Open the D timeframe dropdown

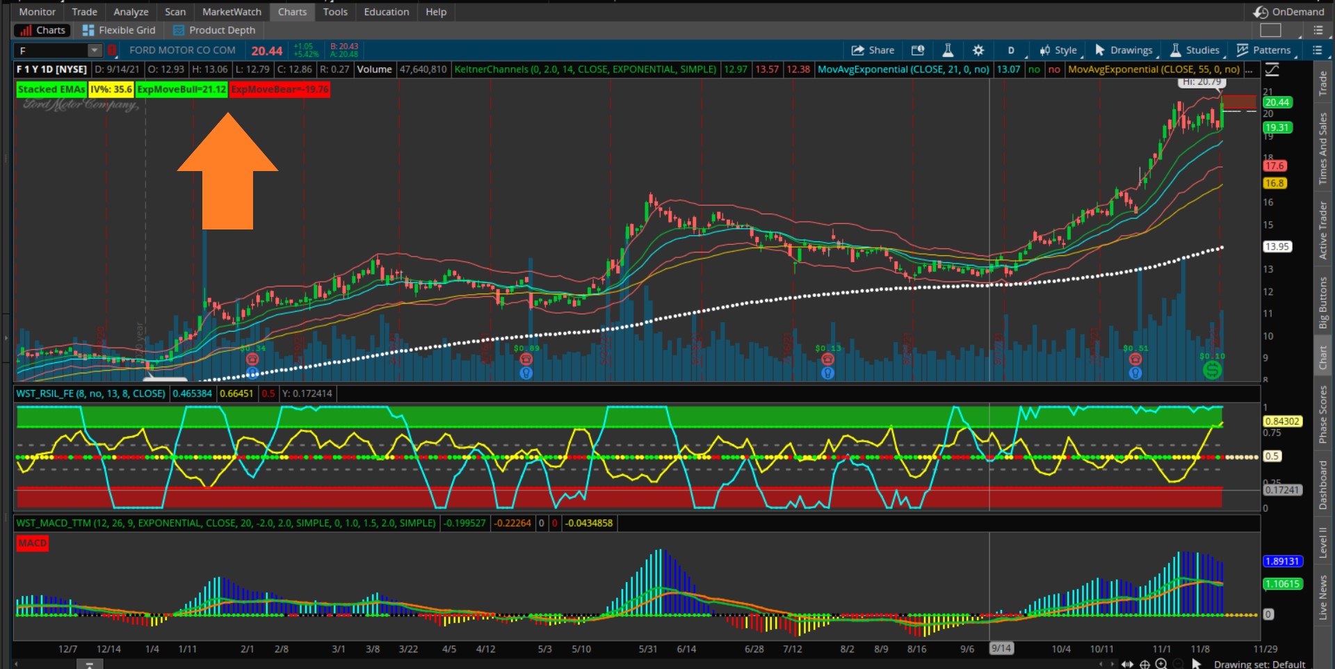tap(1012, 50)
